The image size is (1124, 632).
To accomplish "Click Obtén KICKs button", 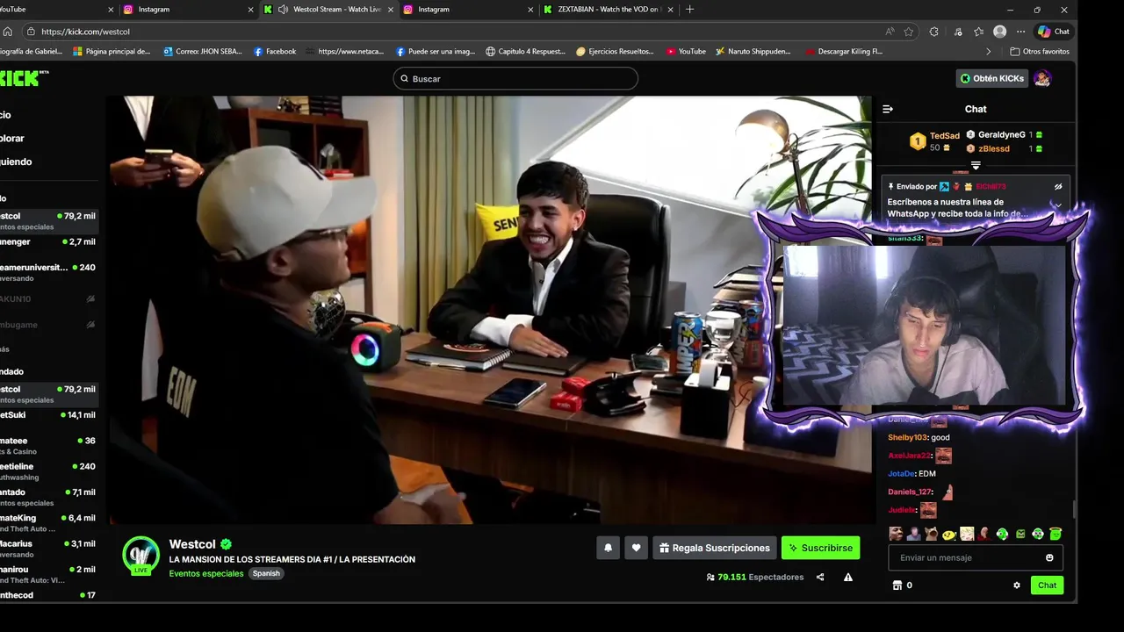I will [x=991, y=78].
